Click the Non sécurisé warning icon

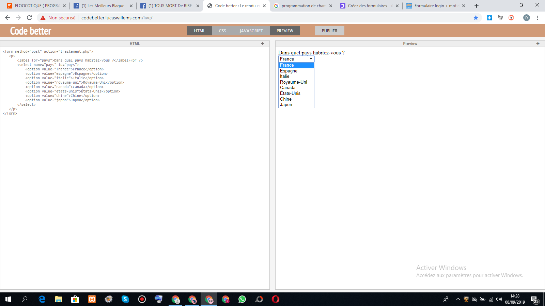pos(43,18)
